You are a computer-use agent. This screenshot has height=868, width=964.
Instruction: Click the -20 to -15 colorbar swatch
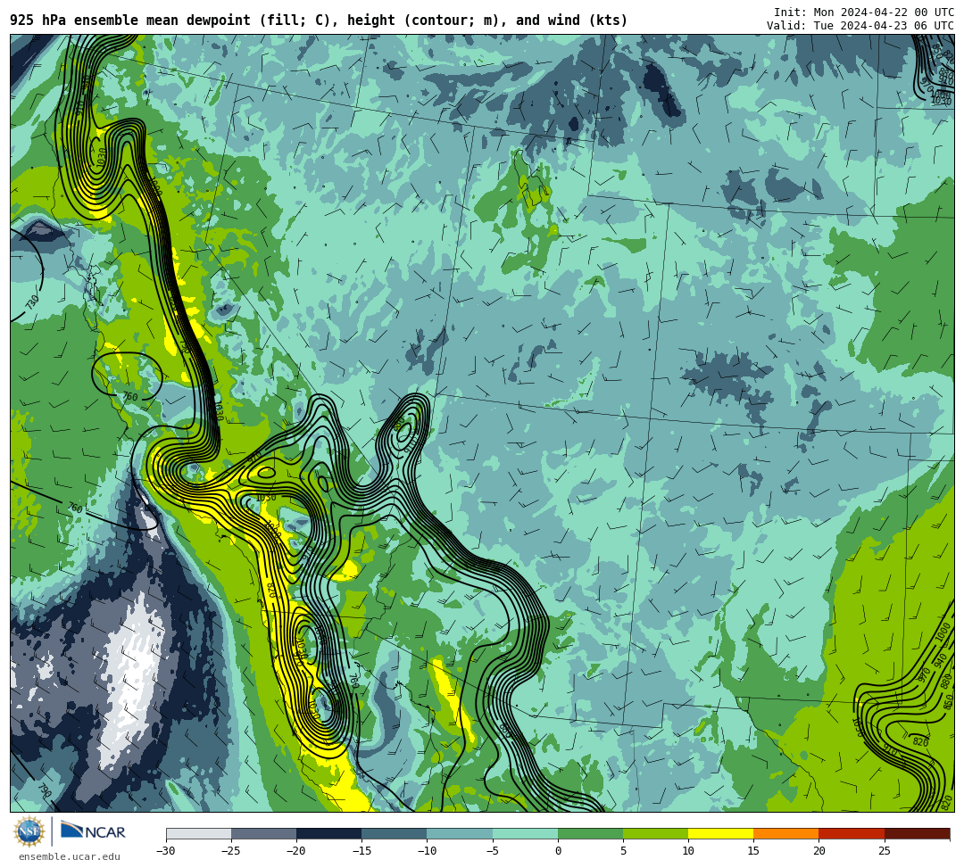pyautogui.click(x=328, y=833)
